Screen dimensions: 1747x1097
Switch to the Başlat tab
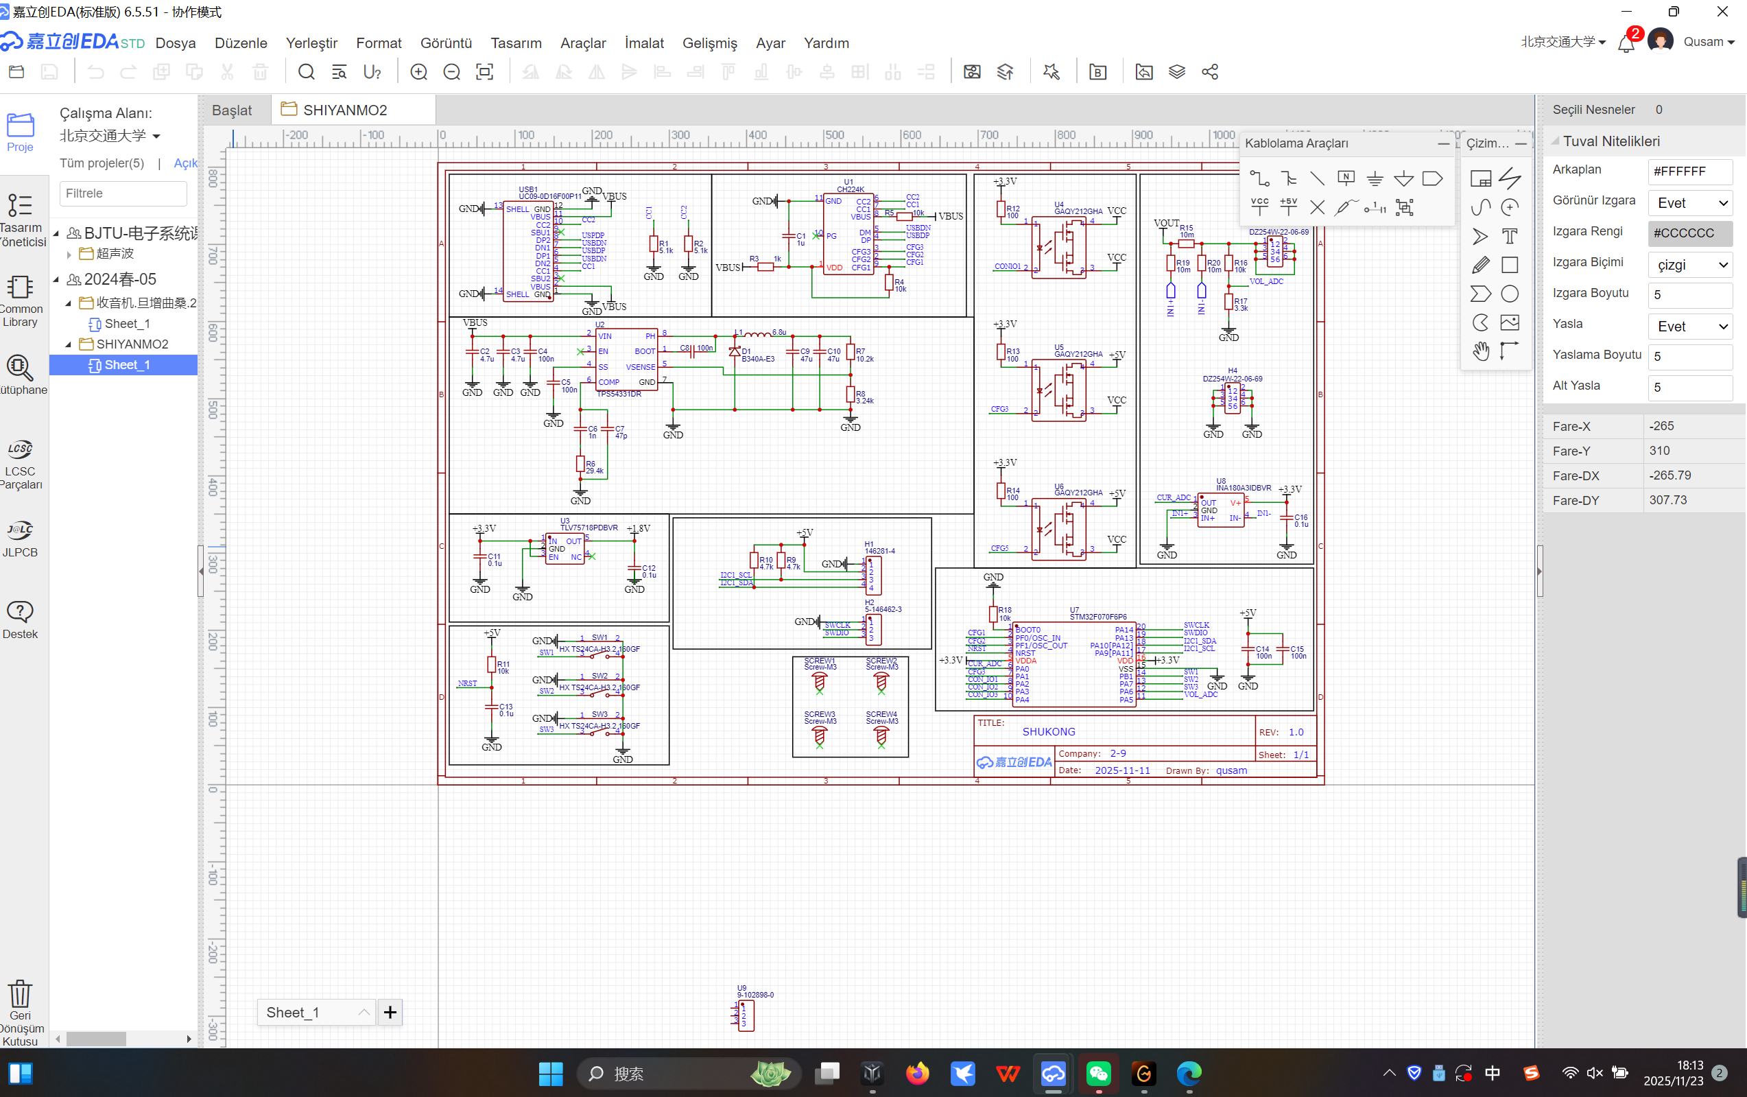point(232,110)
